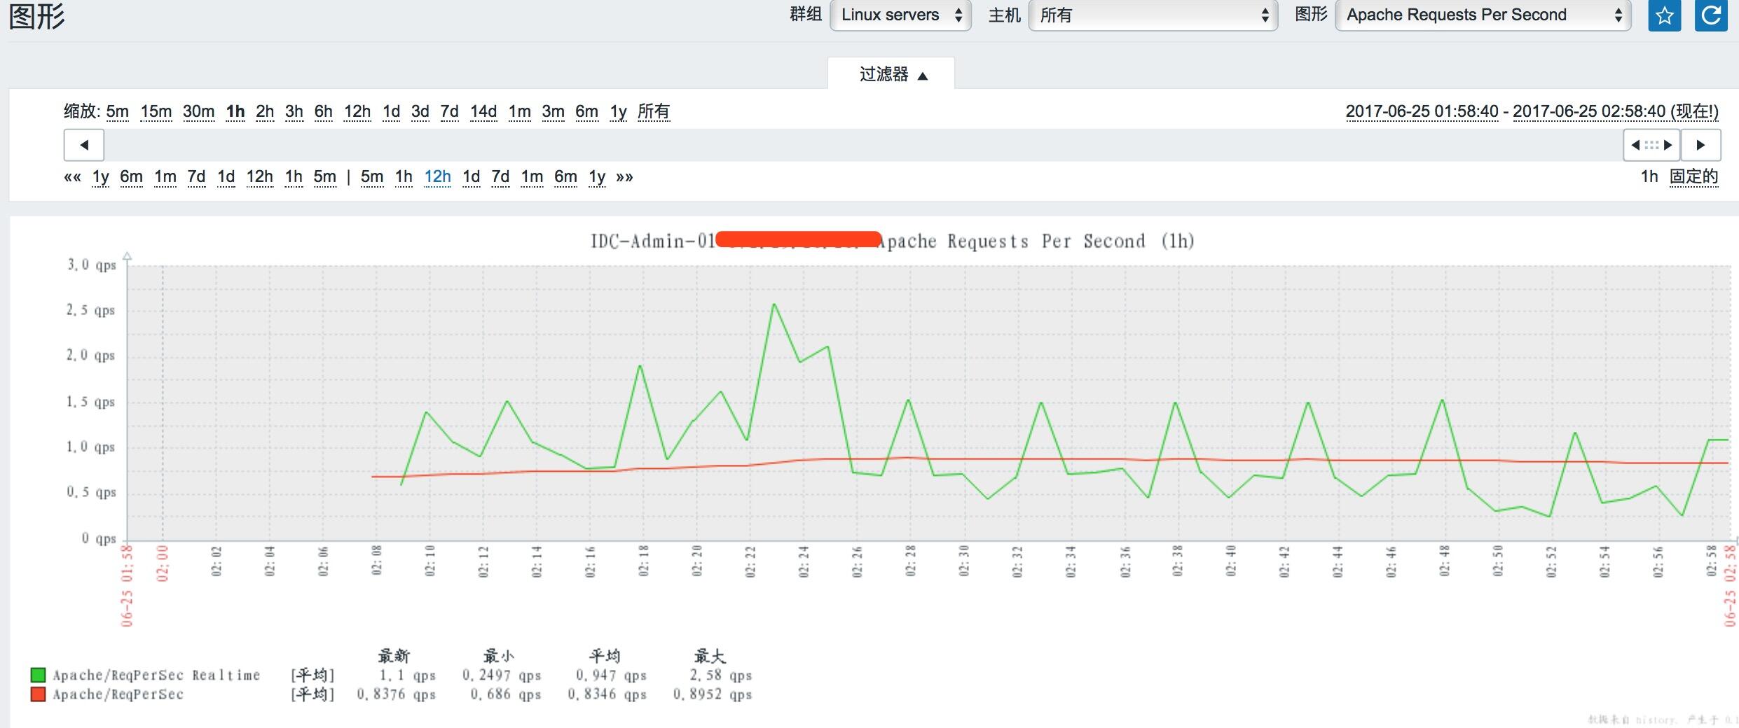Zoom to 所有 (all) time range
1739x728 pixels.
point(653,111)
